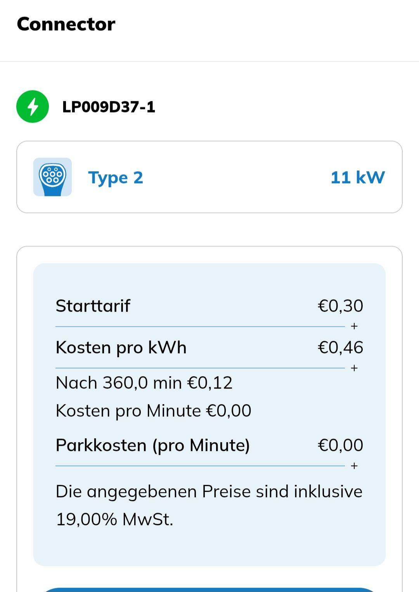419x592 pixels.
Task: Tap the €0,46 per kWh price
Action: [x=340, y=347]
